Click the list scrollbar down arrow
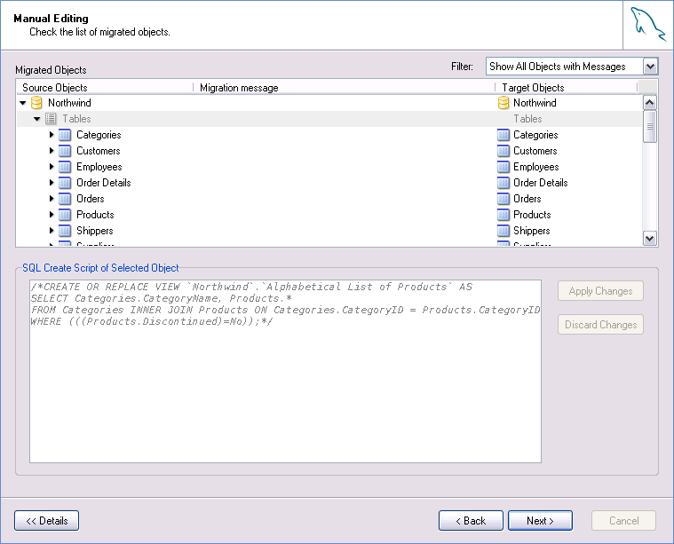 pos(649,238)
